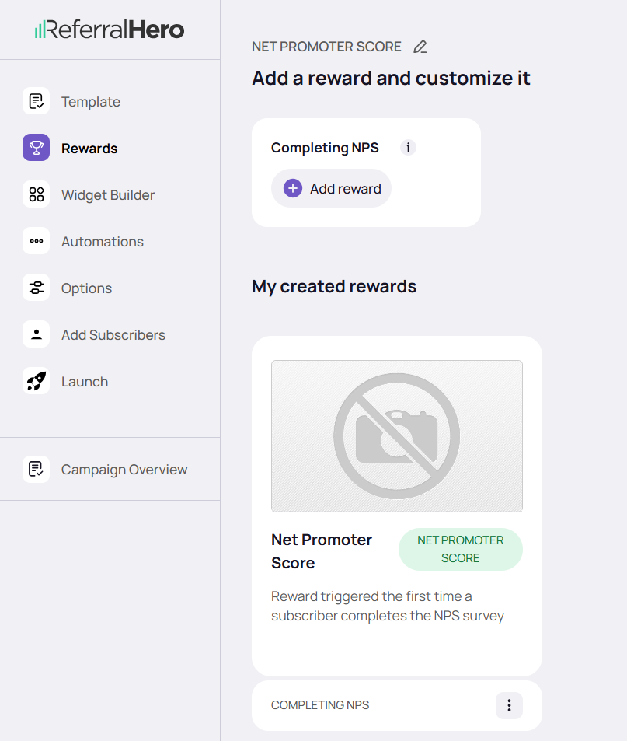
Task: Open Widget Builder grid icon
Action: coord(36,194)
